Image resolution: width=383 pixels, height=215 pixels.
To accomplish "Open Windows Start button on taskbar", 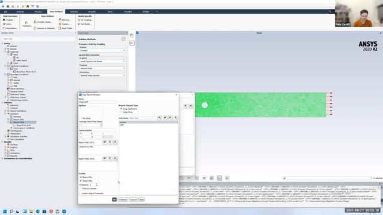I will [5, 211].
